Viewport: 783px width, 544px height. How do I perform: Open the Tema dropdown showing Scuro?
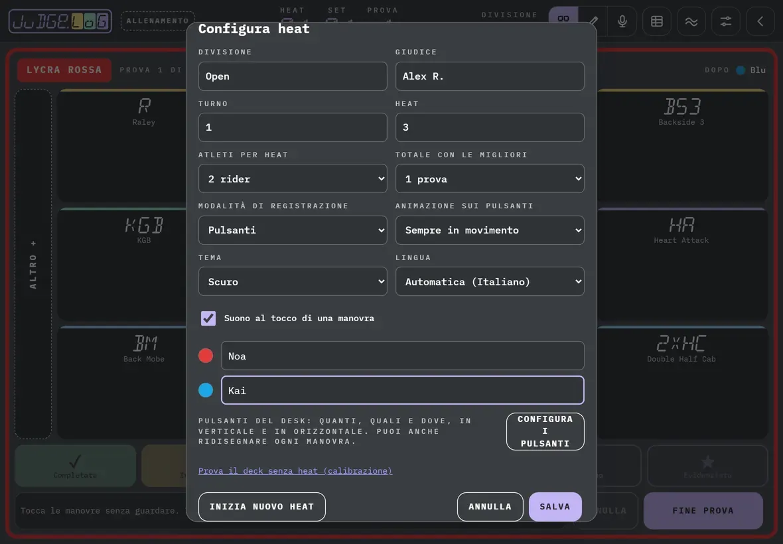point(293,281)
